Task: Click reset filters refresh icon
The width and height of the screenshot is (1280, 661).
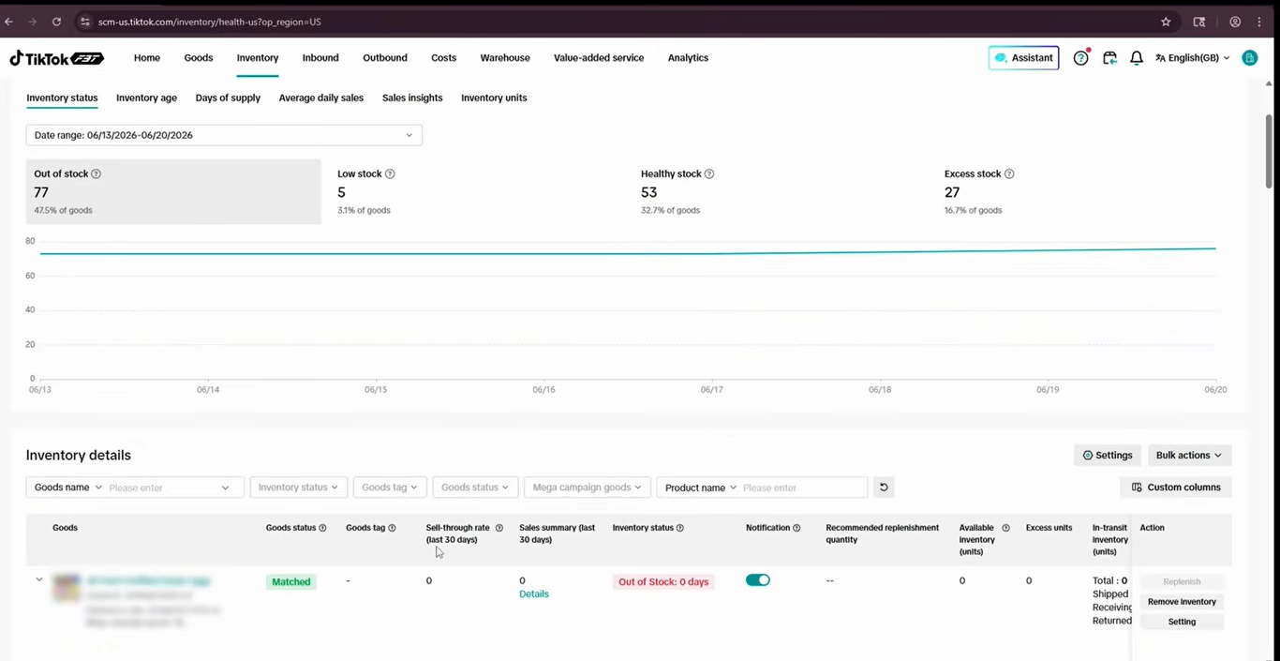Action: (883, 488)
